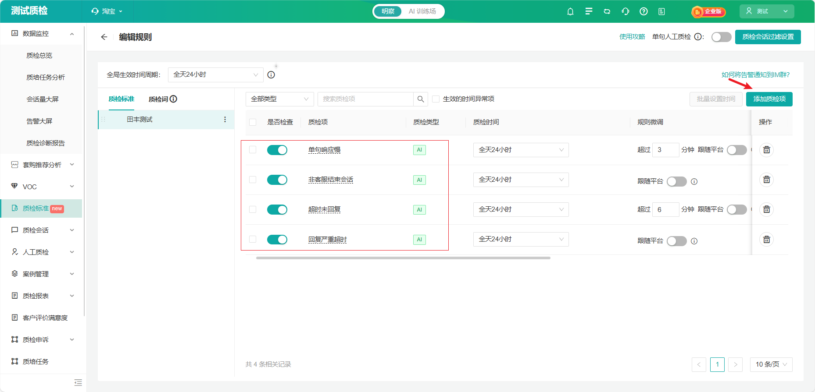Open 质检时间 dropdown for 单句响应慢
Image resolution: width=815 pixels, height=392 pixels.
tap(521, 150)
